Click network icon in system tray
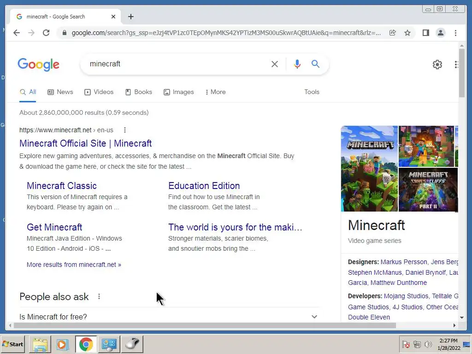Viewport: 472px width, 354px height. 417,344
